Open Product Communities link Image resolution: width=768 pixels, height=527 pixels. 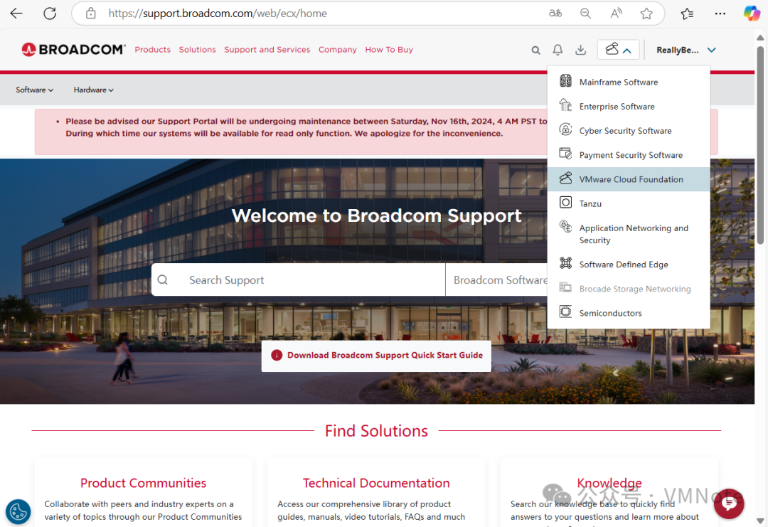[143, 483]
